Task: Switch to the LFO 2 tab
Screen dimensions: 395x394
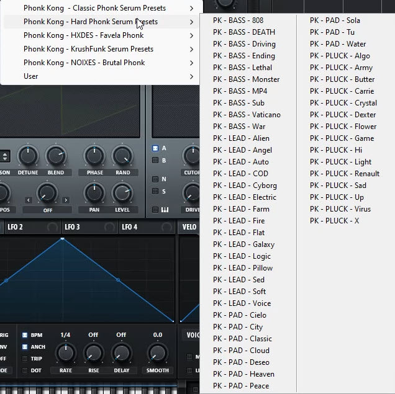Action: tap(16, 227)
